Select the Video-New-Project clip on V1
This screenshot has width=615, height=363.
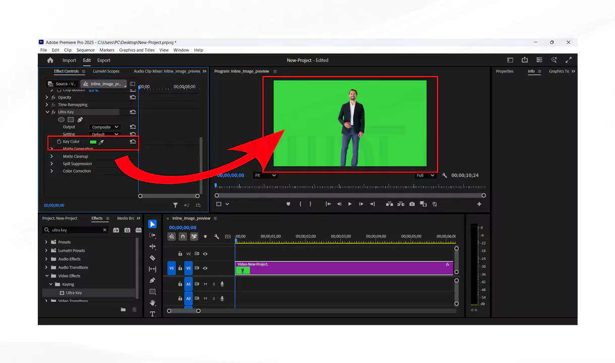click(344, 268)
